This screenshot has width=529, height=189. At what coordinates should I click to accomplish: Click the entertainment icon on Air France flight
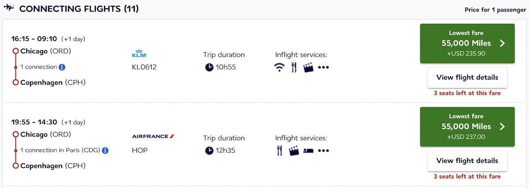[x=294, y=151]
